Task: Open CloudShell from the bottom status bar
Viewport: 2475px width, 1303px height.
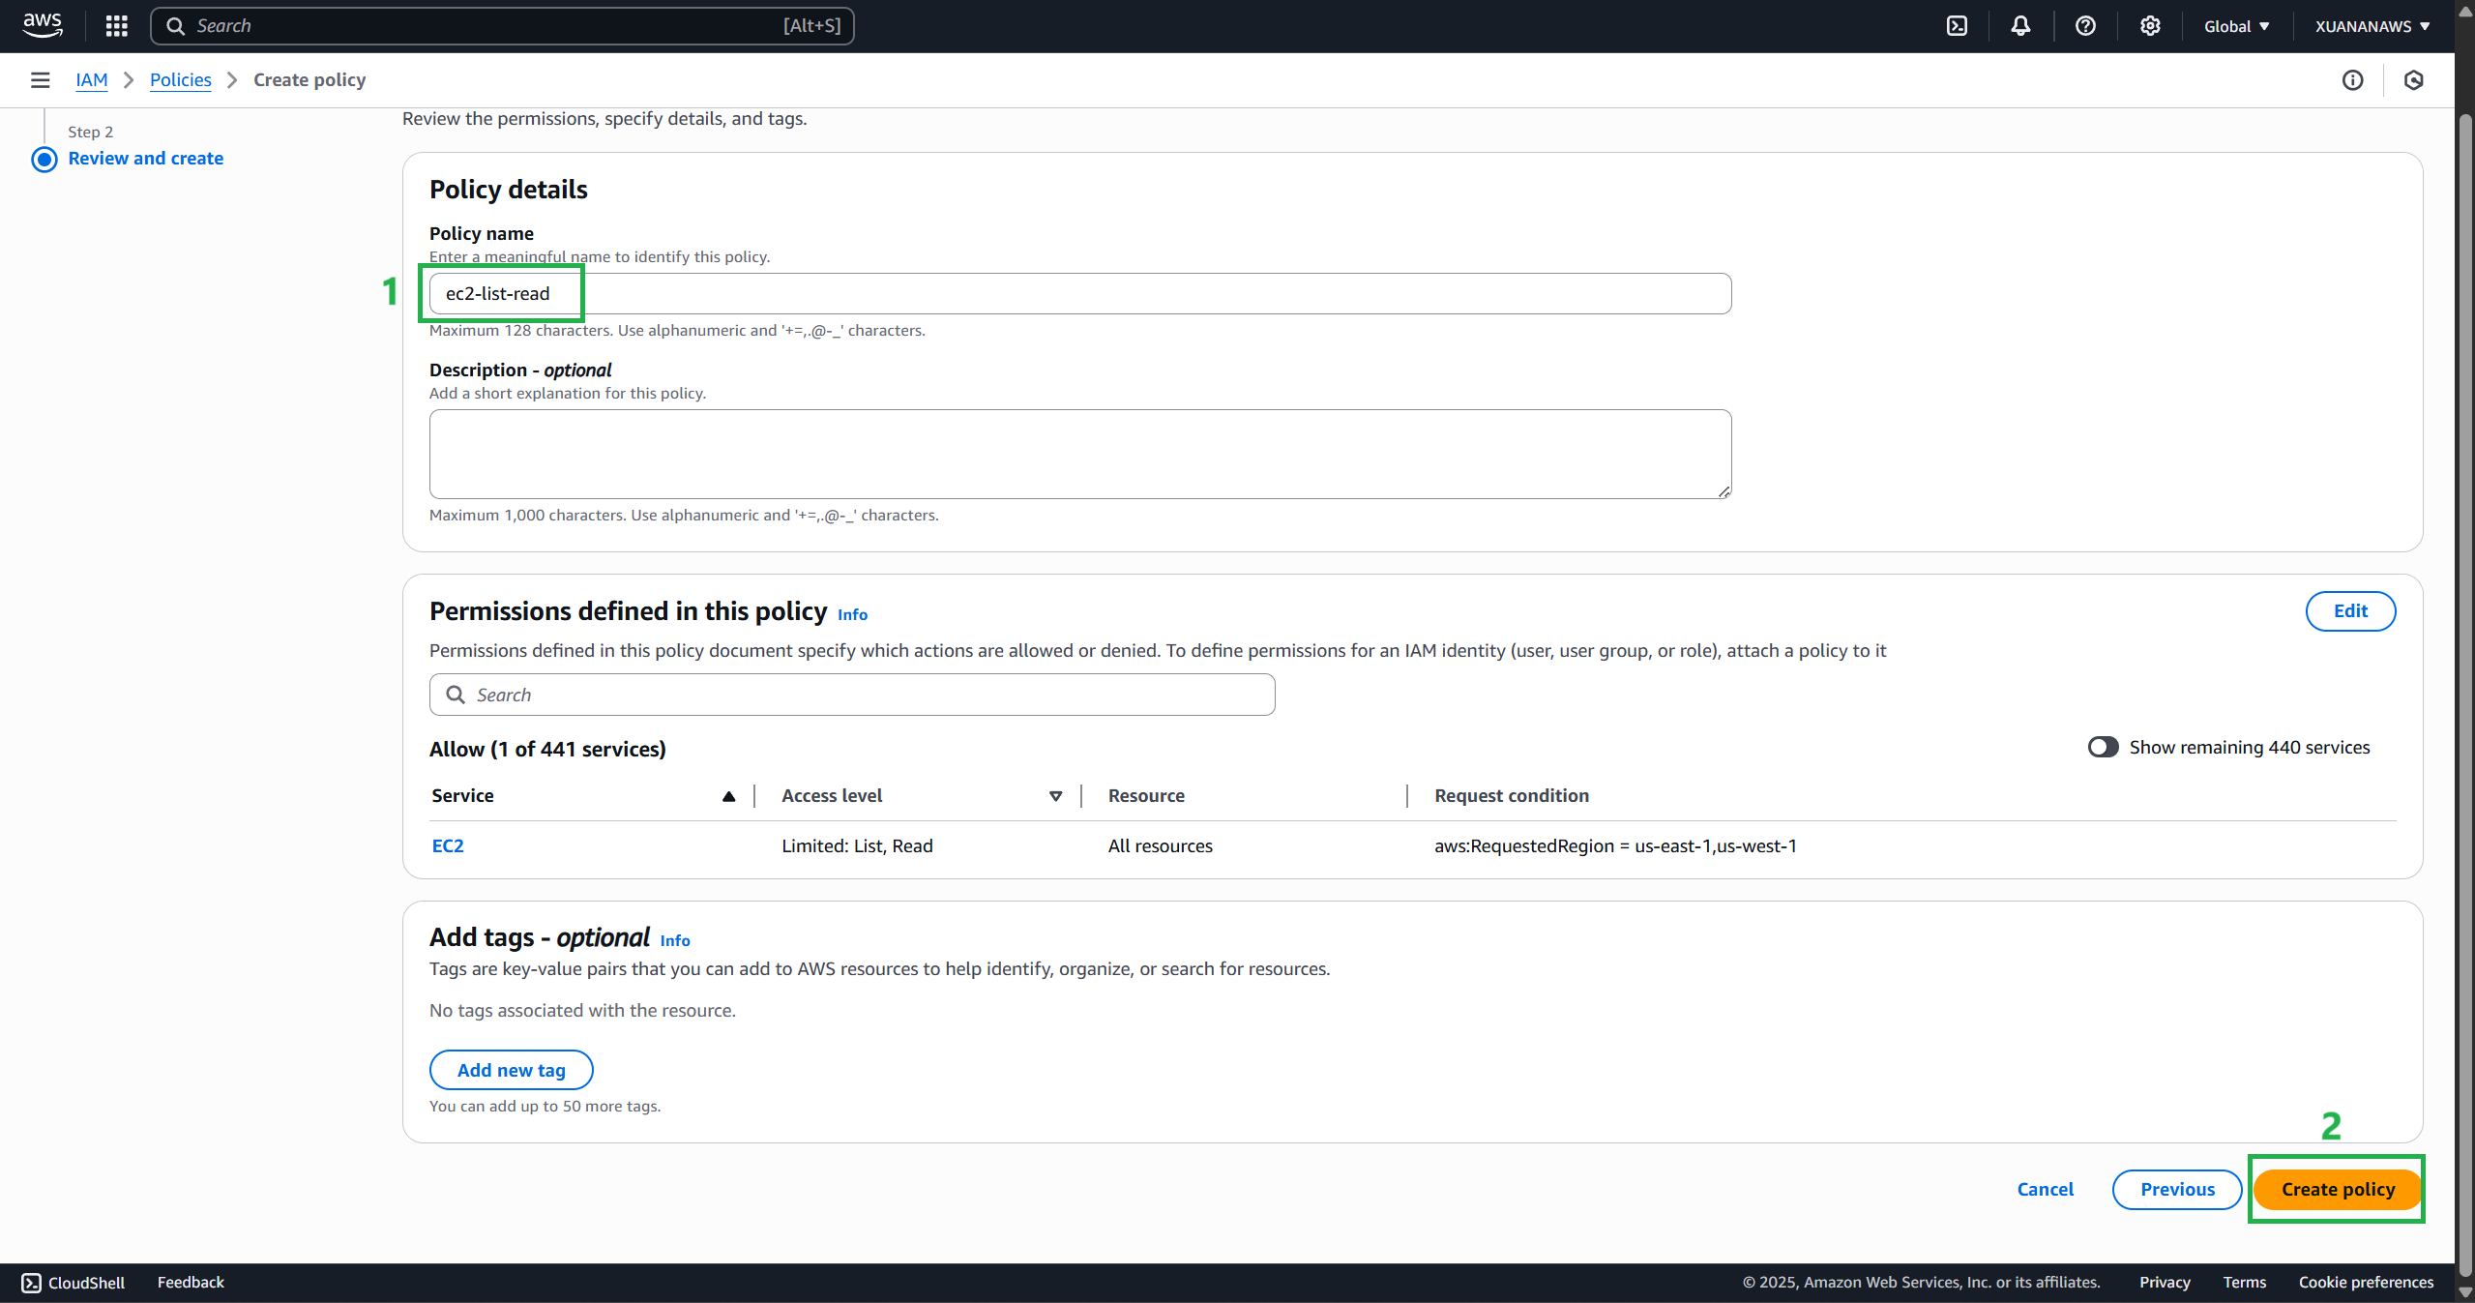Action: click(73, 1282)
